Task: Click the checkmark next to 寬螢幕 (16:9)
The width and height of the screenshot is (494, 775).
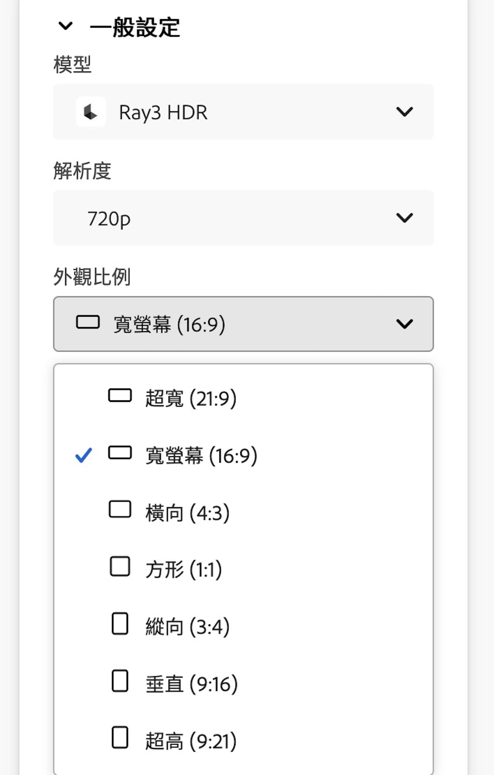Action: (x=84, y=455)
